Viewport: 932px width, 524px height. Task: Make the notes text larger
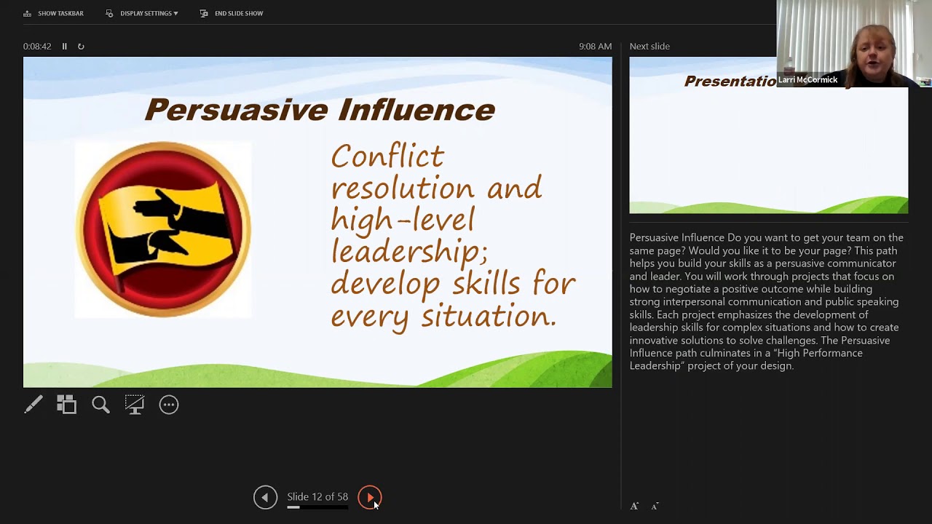[x=634, y=506]
